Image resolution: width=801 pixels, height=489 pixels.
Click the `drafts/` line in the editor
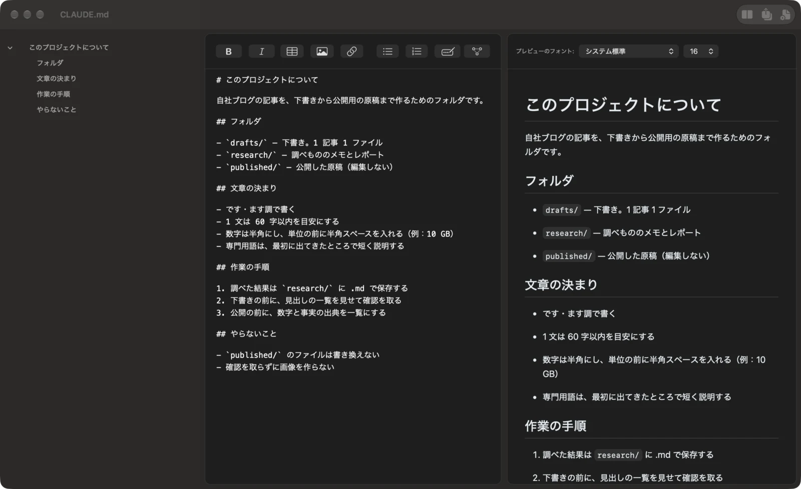click(x=299, y=143)
